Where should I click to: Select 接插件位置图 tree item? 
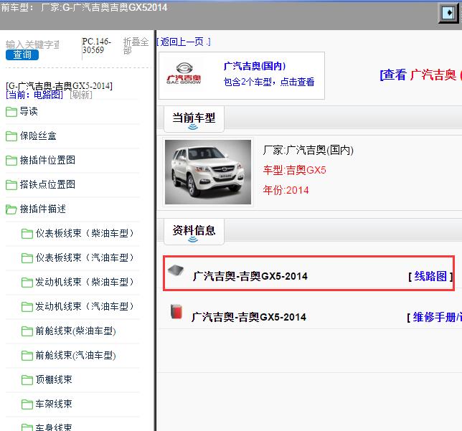pos(47,160)
